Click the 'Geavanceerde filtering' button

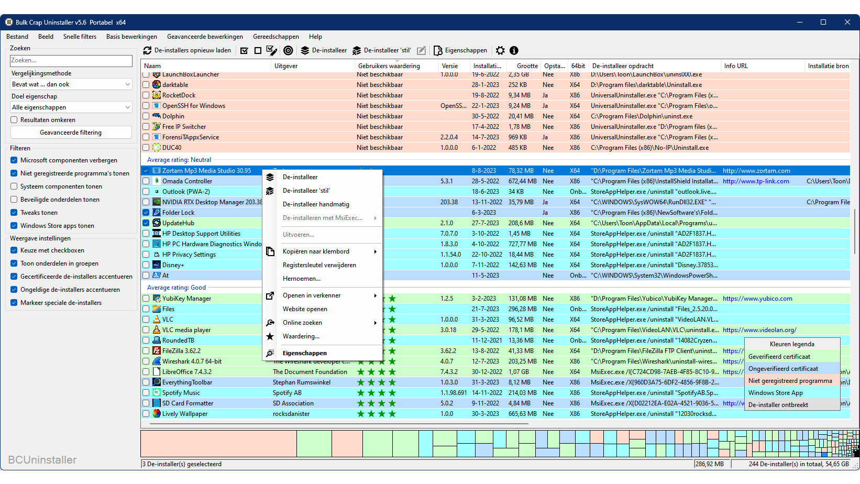(x=71, y=133)
